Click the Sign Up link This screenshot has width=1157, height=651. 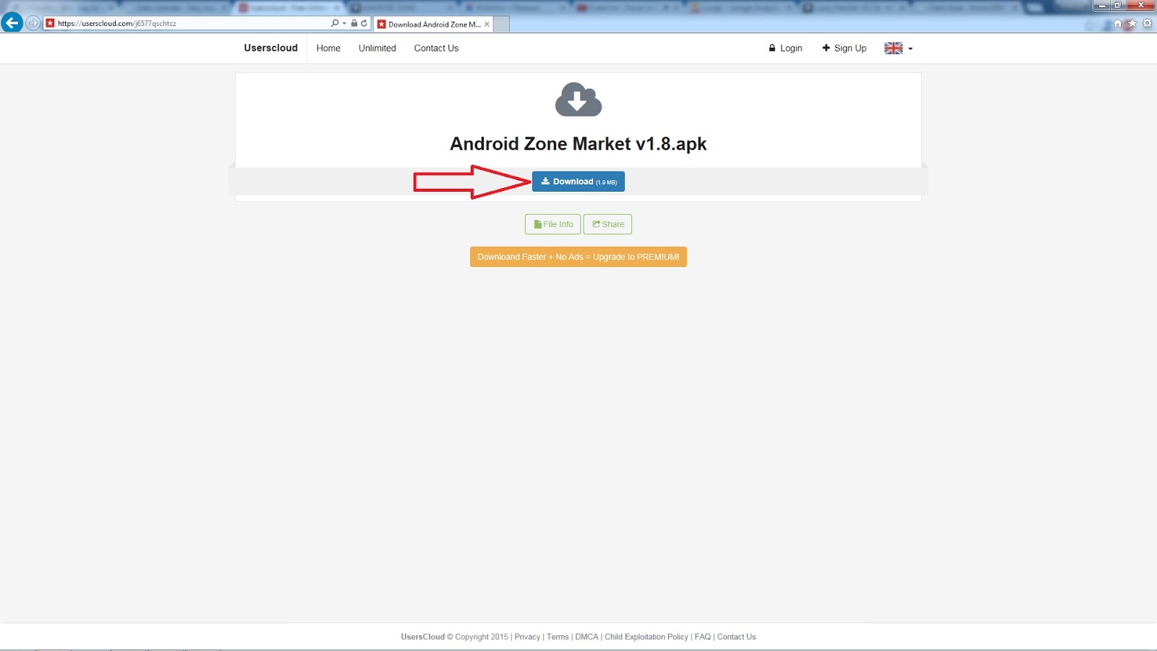coord(844,48)
